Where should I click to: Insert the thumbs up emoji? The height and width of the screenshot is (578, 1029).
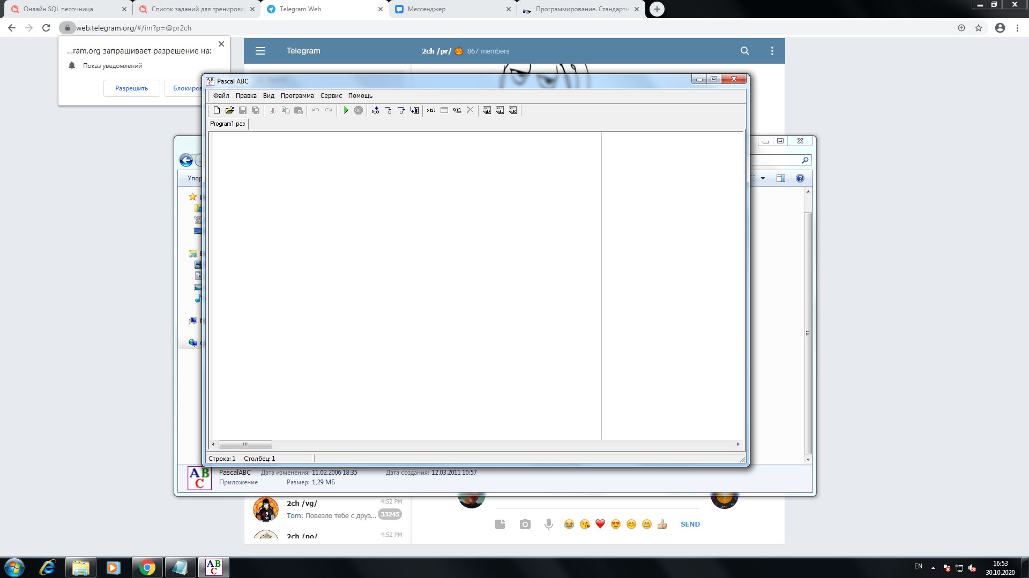[662, 524]
